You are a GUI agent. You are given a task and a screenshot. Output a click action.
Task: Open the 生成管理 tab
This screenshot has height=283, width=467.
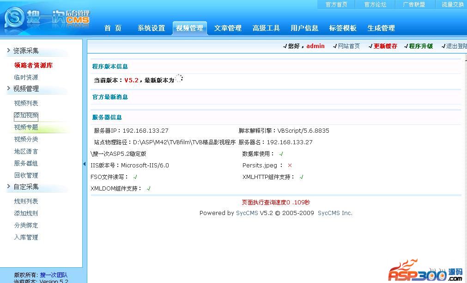click(381, 28)
